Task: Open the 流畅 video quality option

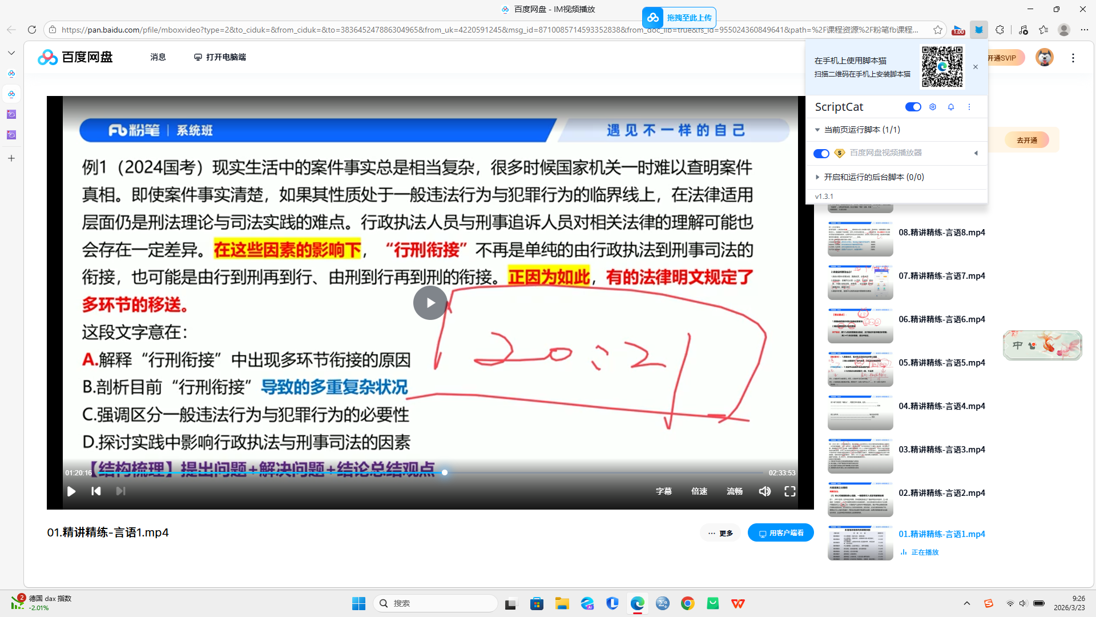Action: click(x=735, y=491)
